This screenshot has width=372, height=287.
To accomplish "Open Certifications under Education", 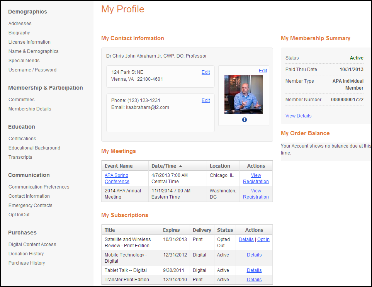I will click(x=22, y=138).
